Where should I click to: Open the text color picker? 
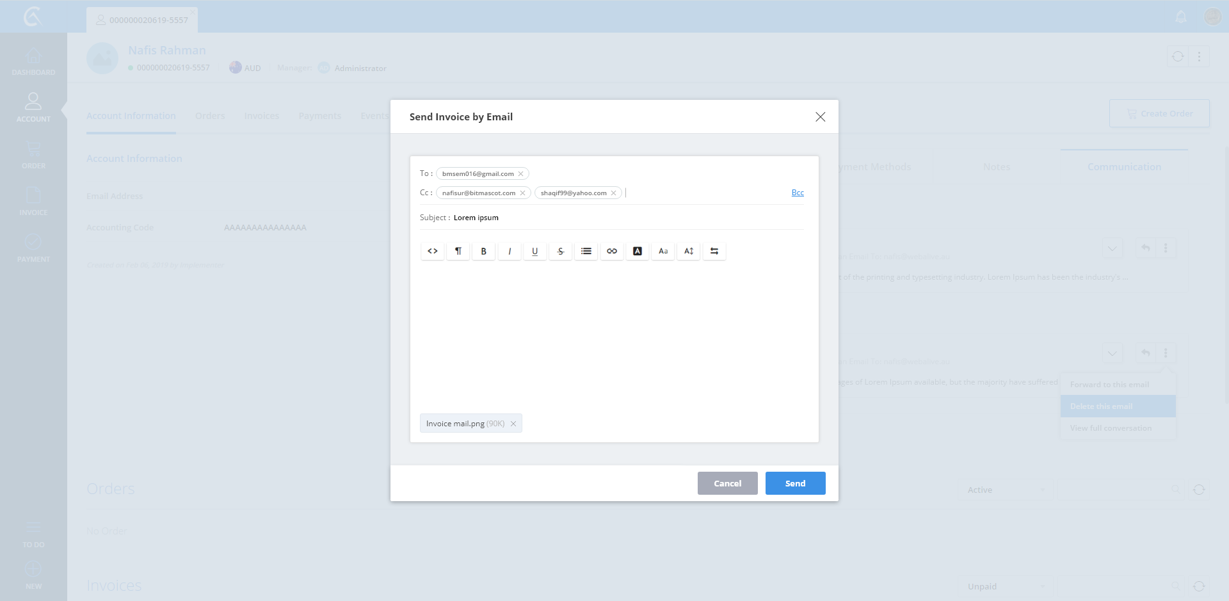[x=638, y=251]
